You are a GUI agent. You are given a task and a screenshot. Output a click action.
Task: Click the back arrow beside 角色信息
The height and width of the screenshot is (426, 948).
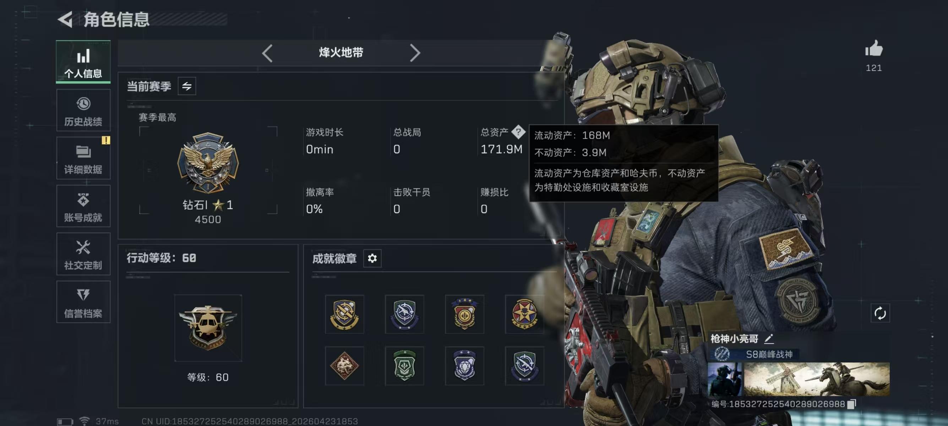(x=65, y=19)
